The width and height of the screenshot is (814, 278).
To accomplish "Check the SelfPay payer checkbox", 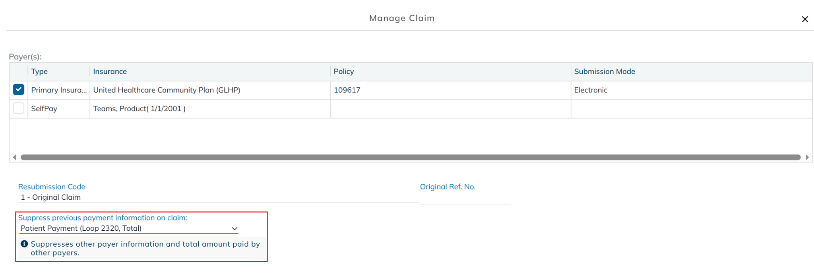I will click(x=19, y=108).
